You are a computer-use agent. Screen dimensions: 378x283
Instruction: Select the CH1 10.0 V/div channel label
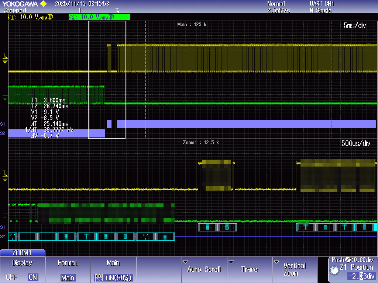coord(38,17)
